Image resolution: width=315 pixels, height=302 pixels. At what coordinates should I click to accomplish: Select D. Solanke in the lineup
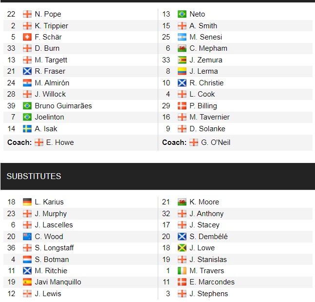(207, 129)
